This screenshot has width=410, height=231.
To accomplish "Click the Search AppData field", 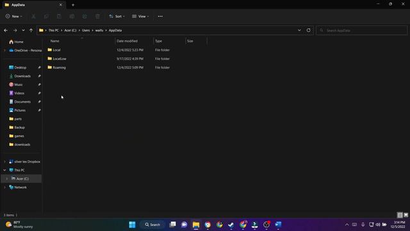I will (x=361, y=30).
